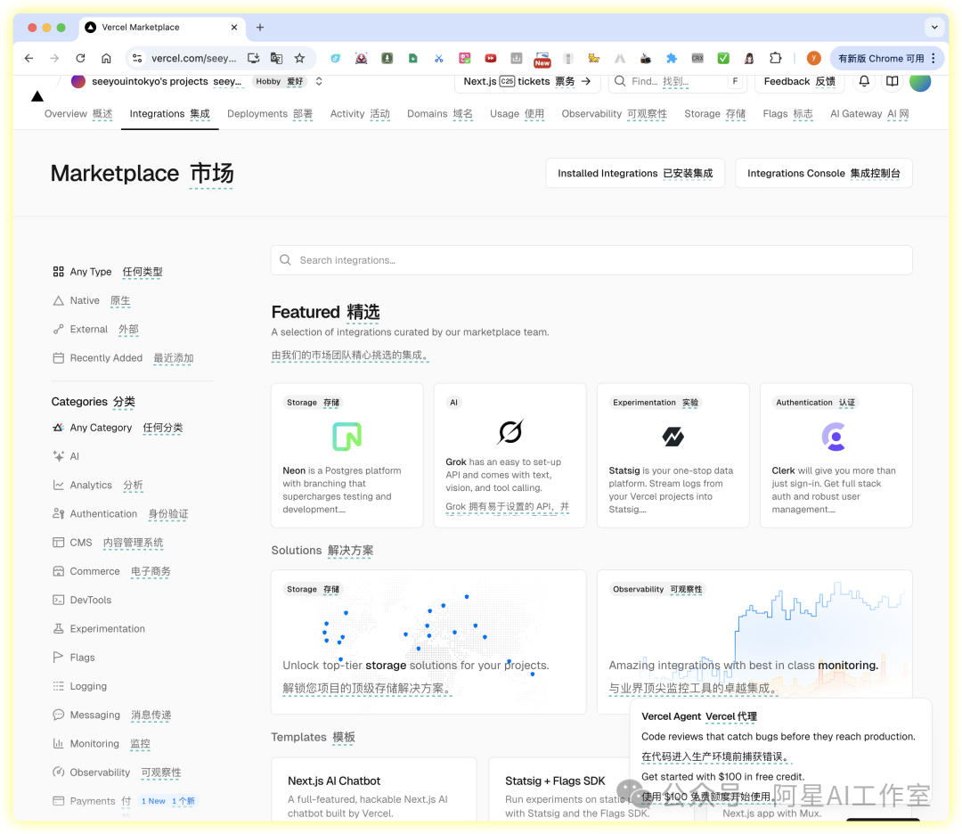Click the magnifier icon in Search integrations

tap(285, 260)
